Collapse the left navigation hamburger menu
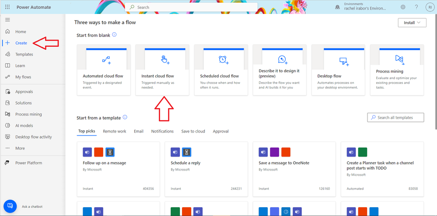This screenshot has width=437, height=216. point(7,20)
